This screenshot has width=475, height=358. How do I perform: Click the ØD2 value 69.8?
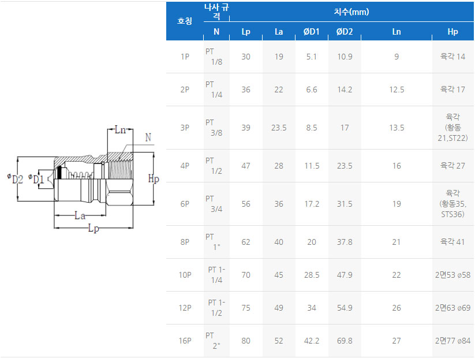pos(345,341)
